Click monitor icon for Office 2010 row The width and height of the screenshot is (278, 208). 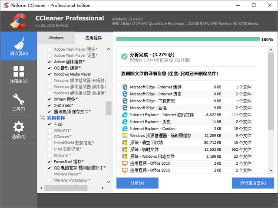(x=125, y=163)
